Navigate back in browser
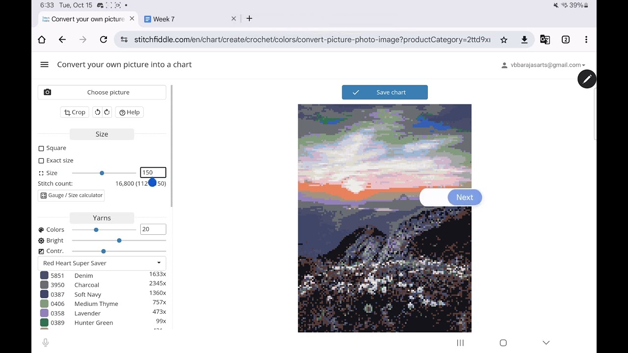The height and width of the screenshot is (353, 628). [62, 40]
